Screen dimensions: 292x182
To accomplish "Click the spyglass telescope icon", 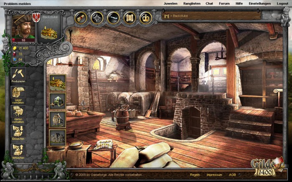I will 113,18.
